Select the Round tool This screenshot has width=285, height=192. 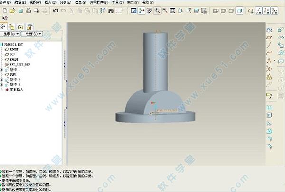pos(270,138)
